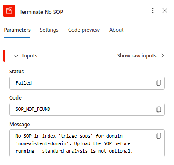
Task: Click the Message field text box
Action: [x=87, y=143]
